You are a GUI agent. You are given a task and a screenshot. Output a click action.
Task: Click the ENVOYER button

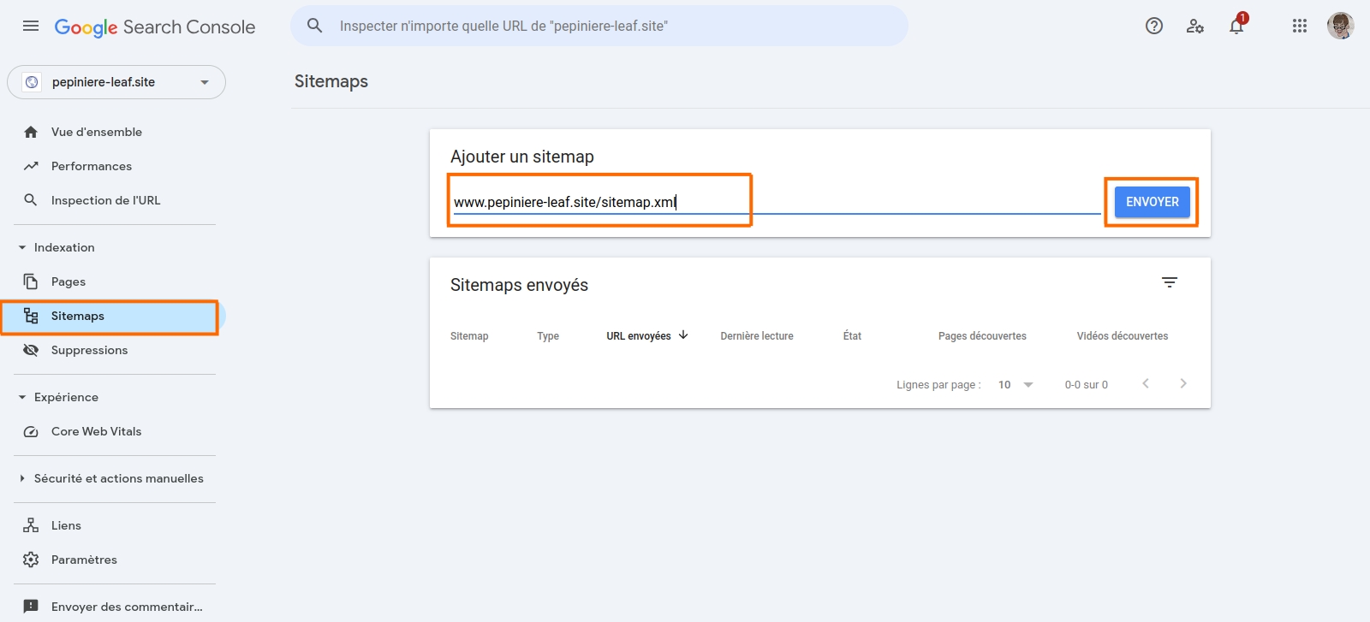tap(1153, 202)
